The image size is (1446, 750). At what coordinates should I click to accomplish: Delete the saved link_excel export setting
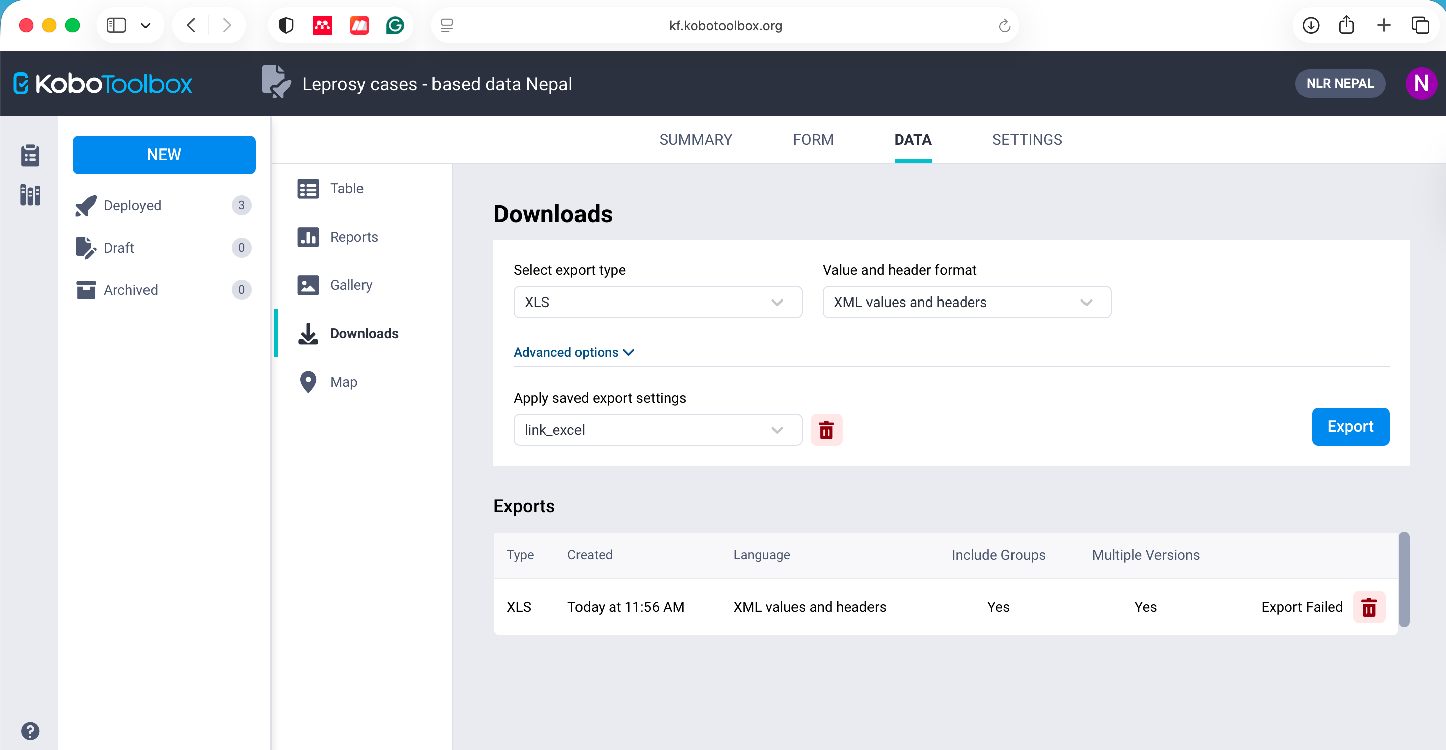[x=826, y=430]
